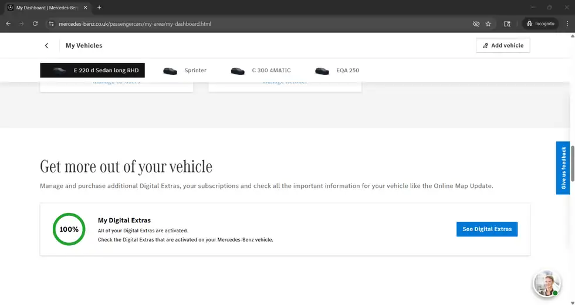Viewport: 575px width, 305px height.
Task: Click the Sprinter car thumbnail
Action: click(170, 71)
